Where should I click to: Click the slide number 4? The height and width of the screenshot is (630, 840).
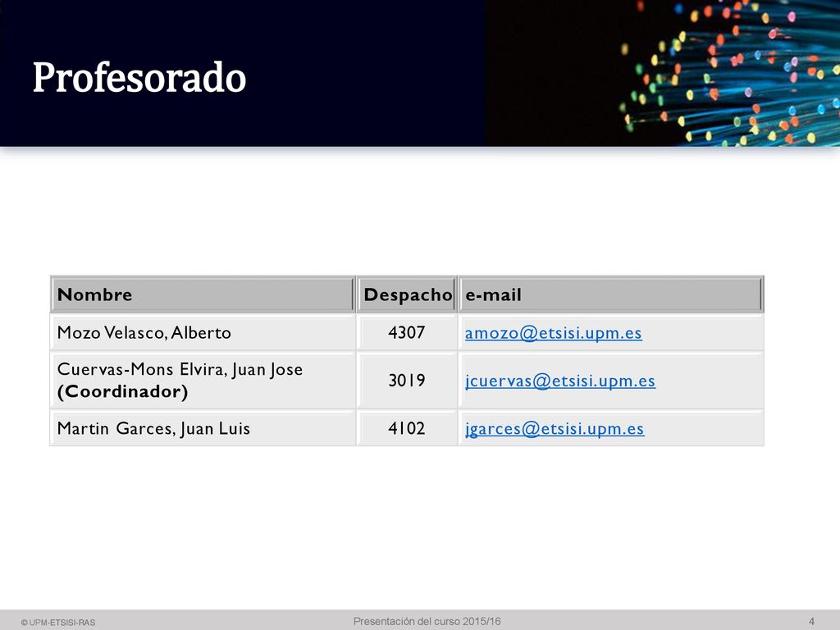click(811, 622)
